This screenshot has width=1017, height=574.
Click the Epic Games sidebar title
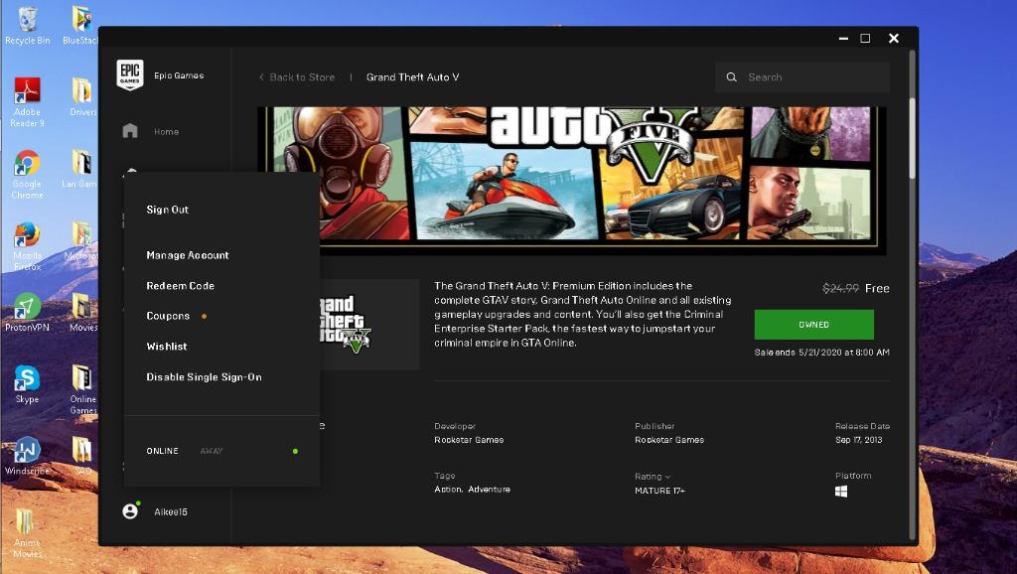179,75
